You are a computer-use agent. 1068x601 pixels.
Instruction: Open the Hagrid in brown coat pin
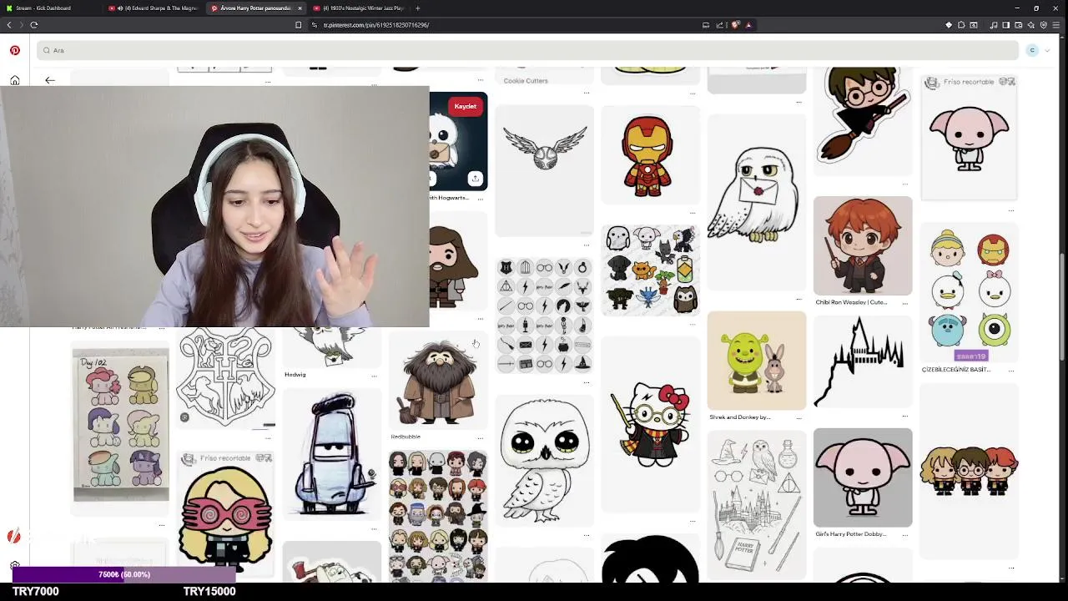click(438, 381)
